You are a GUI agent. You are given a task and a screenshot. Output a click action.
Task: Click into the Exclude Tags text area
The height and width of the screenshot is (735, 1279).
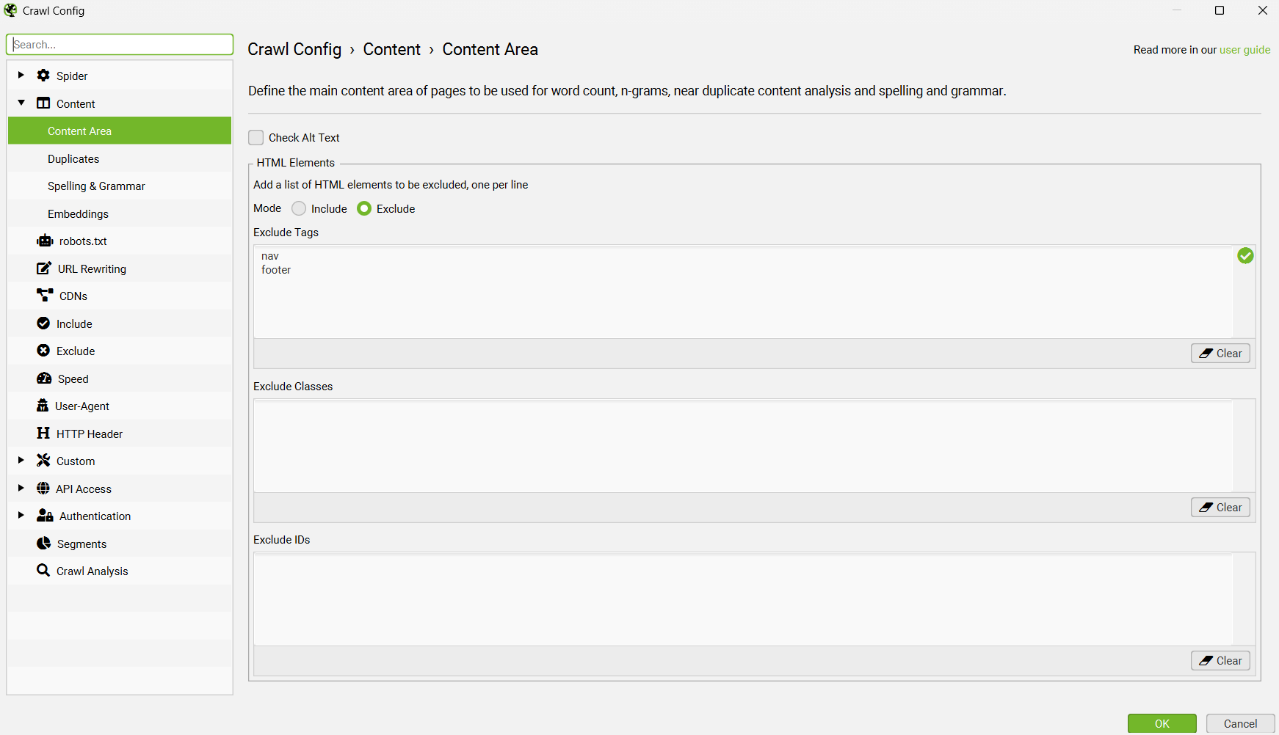(x=743, y=292)
